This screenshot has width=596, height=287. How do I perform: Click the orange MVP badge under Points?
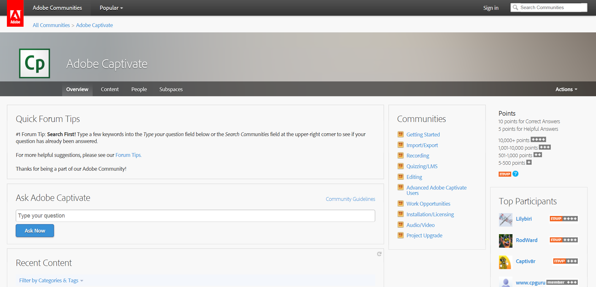click(505, 174)
